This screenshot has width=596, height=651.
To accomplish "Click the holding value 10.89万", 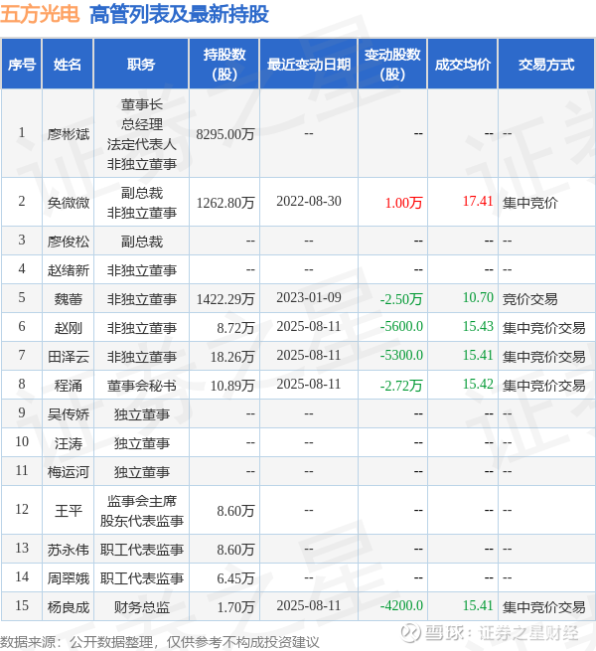I will tap(232, 386).
